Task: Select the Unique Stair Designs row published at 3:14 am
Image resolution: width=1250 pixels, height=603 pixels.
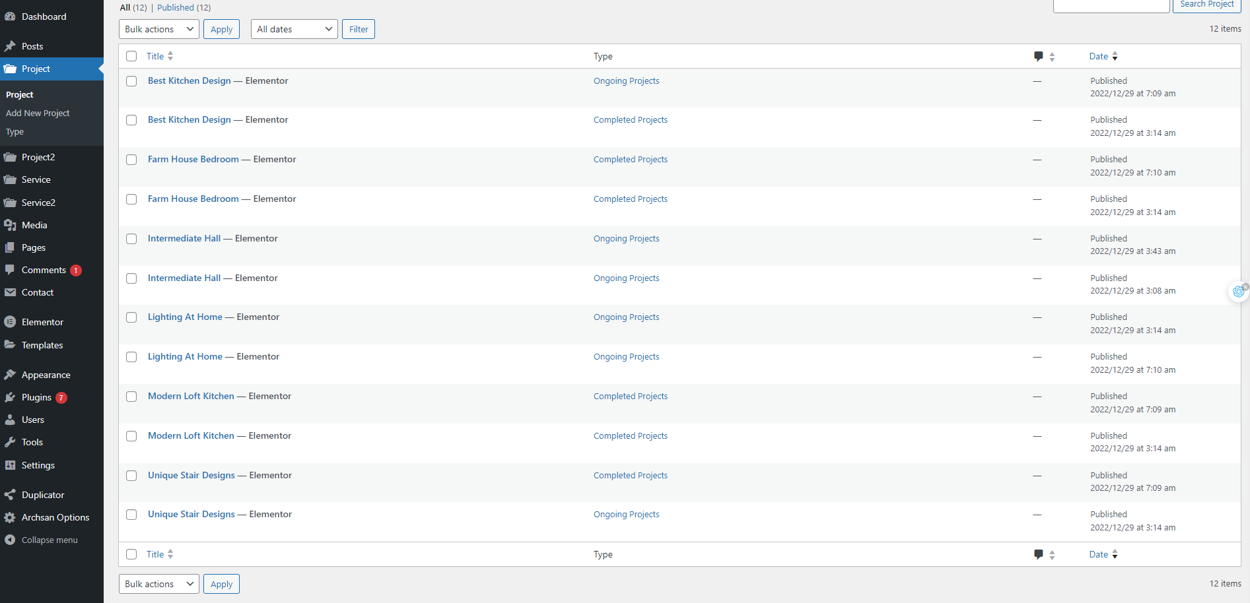Action: tap(131, 515)
